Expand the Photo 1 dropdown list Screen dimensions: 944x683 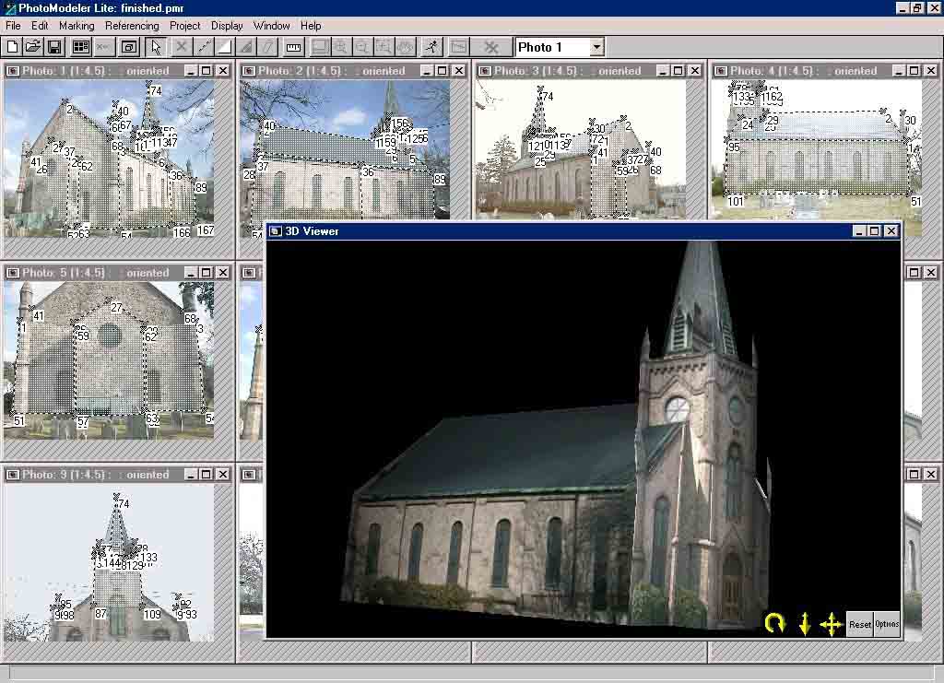596,47
